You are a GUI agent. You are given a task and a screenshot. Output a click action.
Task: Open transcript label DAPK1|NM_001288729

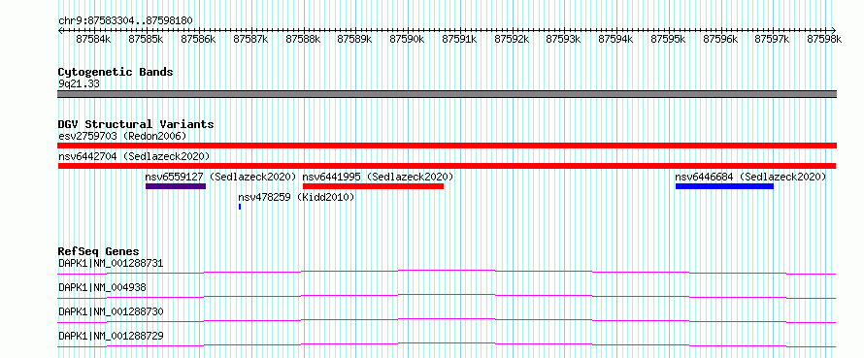tap(111, 336)
